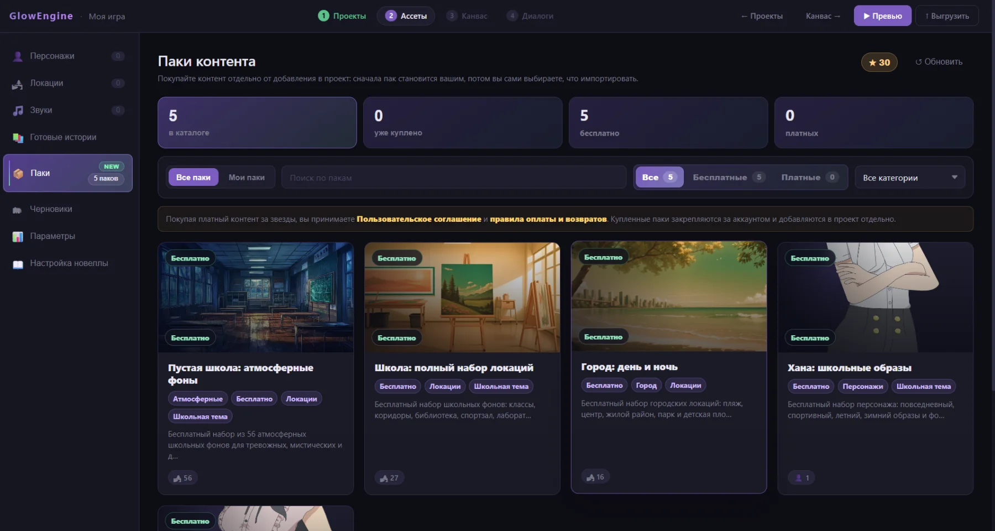Image resolution: width=995 pixels, height=531 pixels.
Task: Click the Обновить button
Action: point(939,62)
